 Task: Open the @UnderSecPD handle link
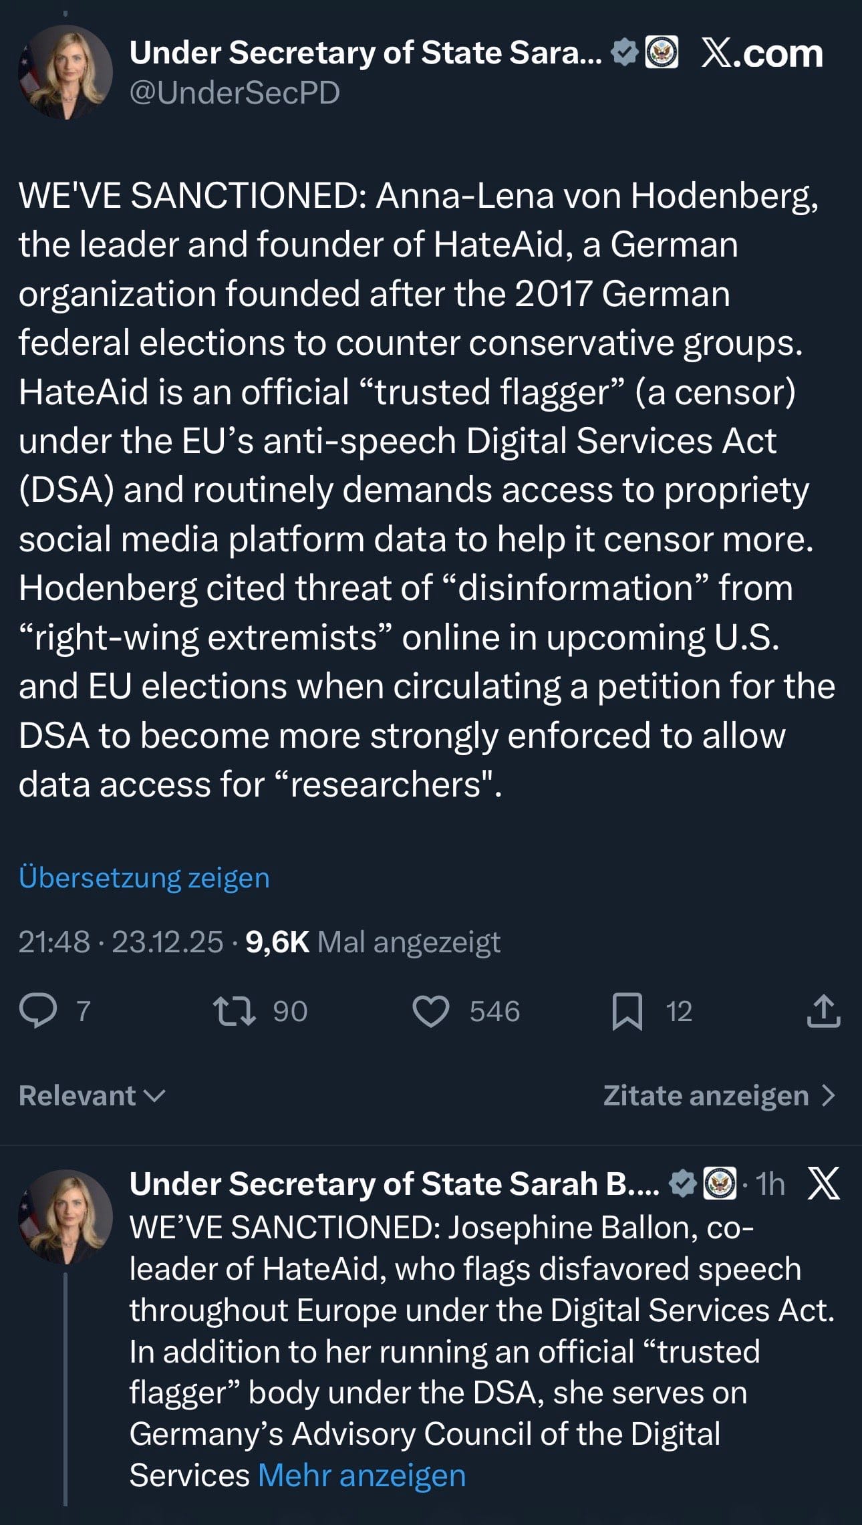(235, 92)
